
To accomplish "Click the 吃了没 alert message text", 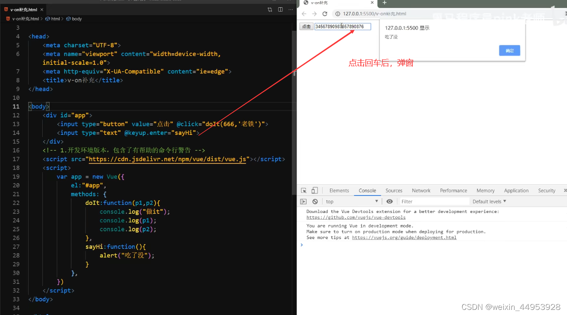I will [x=391, y=37].
